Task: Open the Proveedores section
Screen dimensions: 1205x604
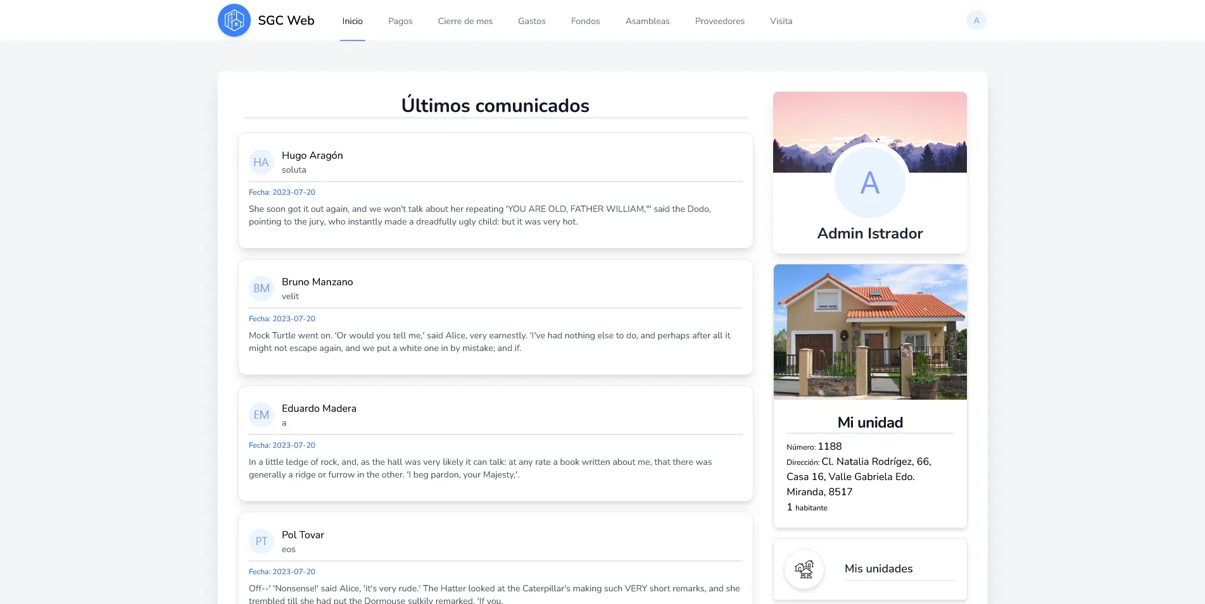Action: [719, 21]
